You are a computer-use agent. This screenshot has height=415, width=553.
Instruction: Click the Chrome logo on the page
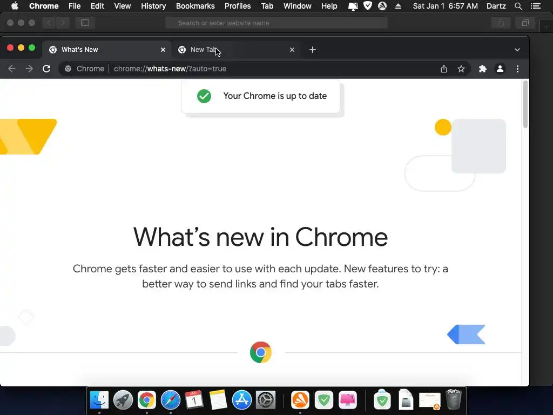261,352
